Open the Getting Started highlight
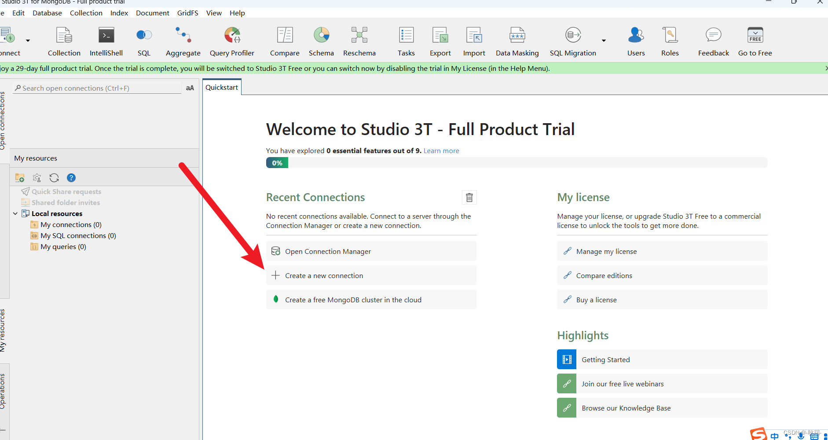This screenshot has height=440, width=828. tap(662, 359)
